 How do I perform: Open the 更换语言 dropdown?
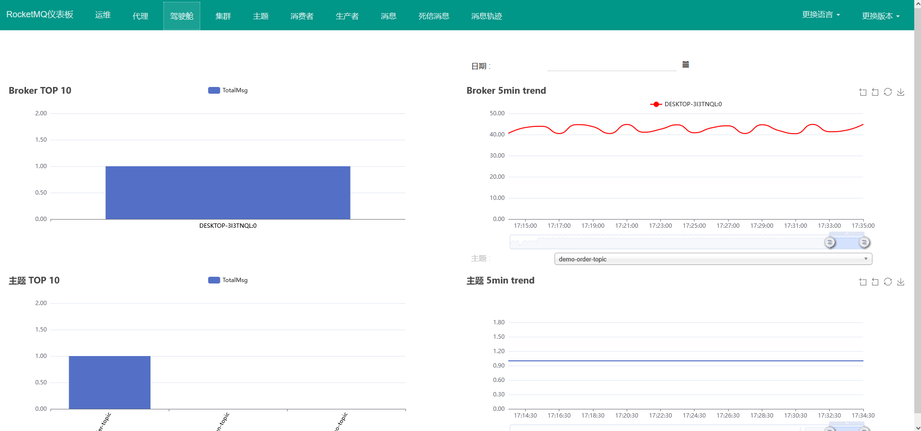pyautogui.click(x=820, y=15)
